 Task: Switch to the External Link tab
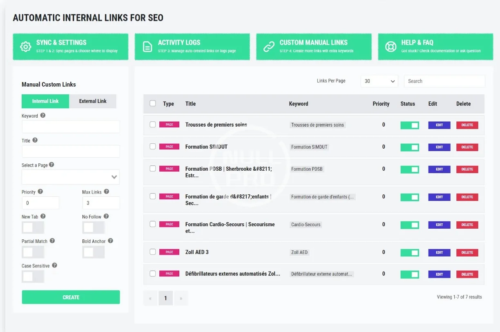pyautogui.click(x=93, y=101)
